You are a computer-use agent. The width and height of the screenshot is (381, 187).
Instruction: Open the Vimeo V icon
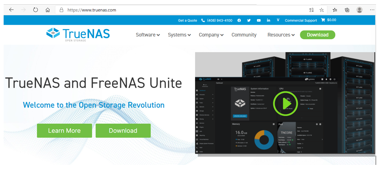(x=278, y=20)
